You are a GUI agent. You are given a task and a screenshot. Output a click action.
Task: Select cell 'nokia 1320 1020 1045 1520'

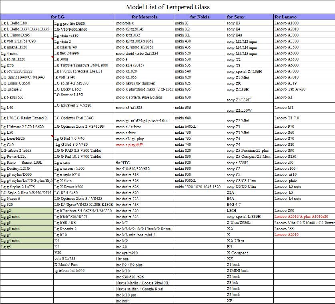point(200,187)
